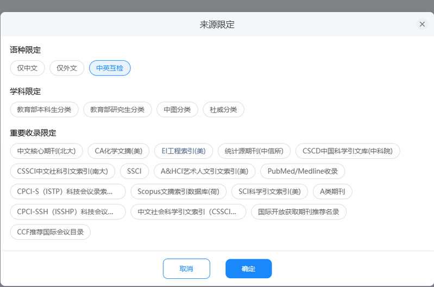Open 教育部研究生分类 subject filter
Screen dimensions: 434x287
[x=117, y=109]
